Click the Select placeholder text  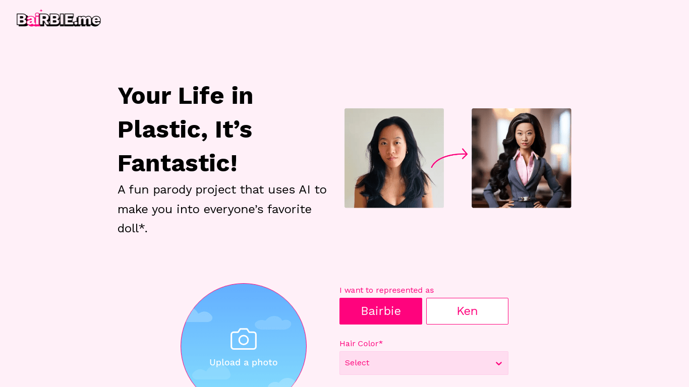tap(357, 363)
